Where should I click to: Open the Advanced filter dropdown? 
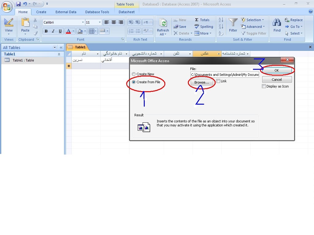pos(253,27)
